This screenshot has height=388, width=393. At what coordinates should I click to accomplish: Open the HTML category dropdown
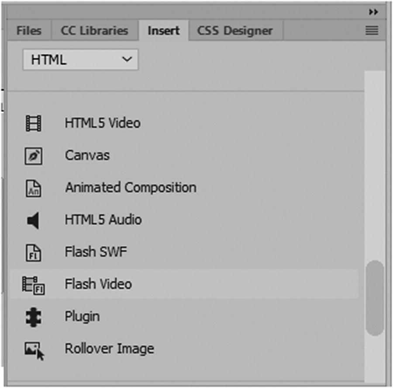80,60
